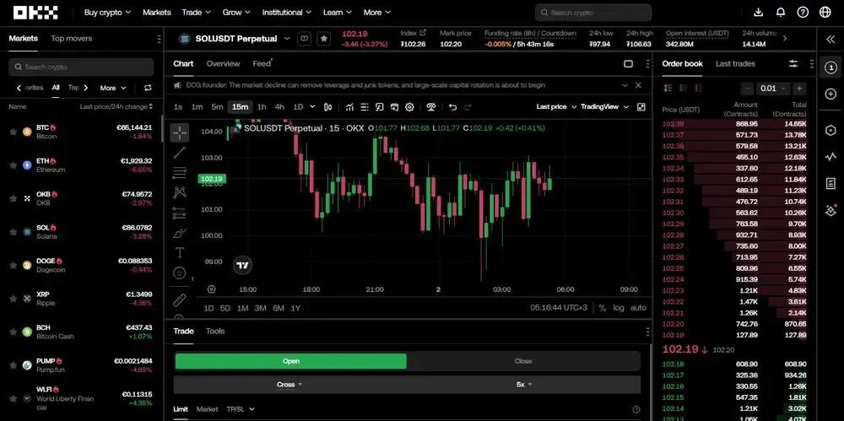Switch to Last trades tab
This screenshot has width=844, height=421.
coord(735,63)
